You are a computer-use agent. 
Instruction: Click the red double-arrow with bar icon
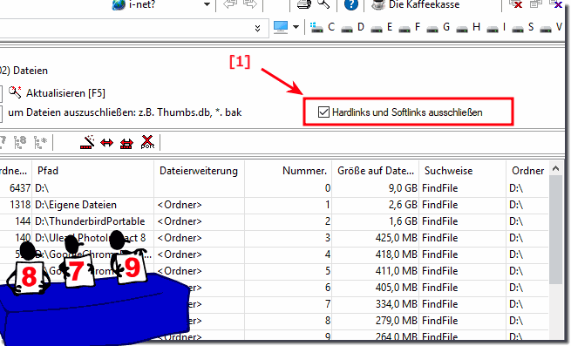pos(126,143)
